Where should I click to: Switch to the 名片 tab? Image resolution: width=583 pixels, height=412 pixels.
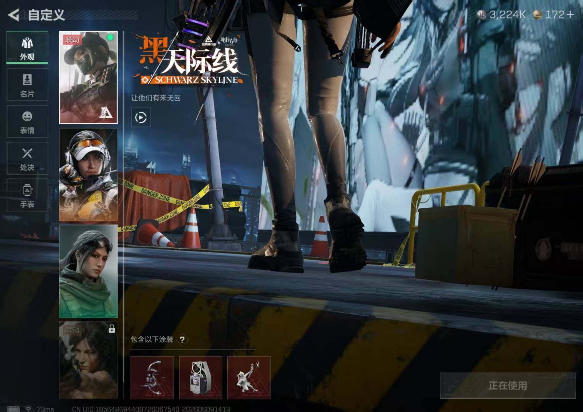pos(27,85)
